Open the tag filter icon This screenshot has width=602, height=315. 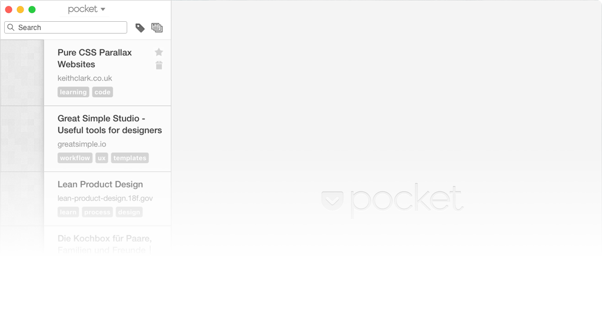coord(140,28)
